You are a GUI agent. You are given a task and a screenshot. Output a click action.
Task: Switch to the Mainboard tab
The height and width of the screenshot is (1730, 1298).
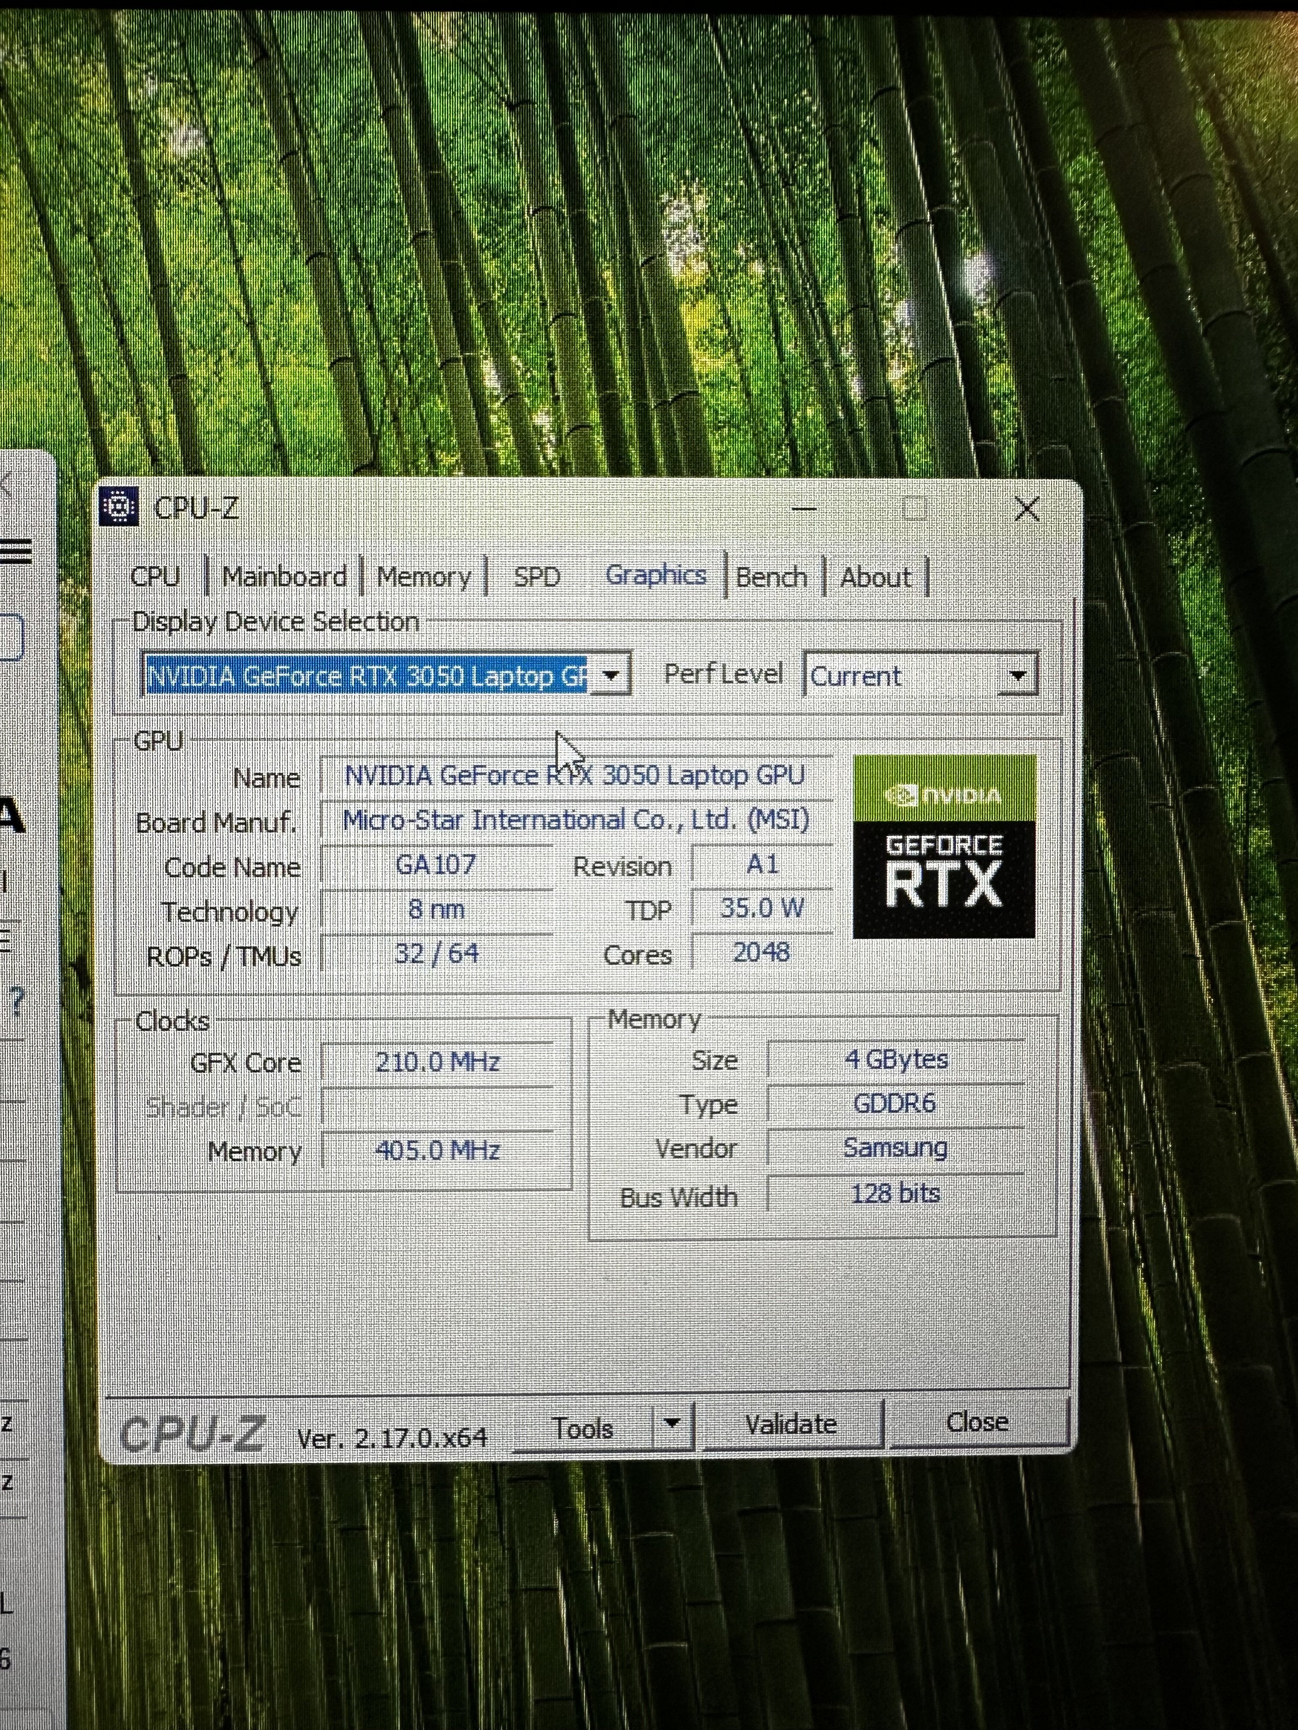284,576
